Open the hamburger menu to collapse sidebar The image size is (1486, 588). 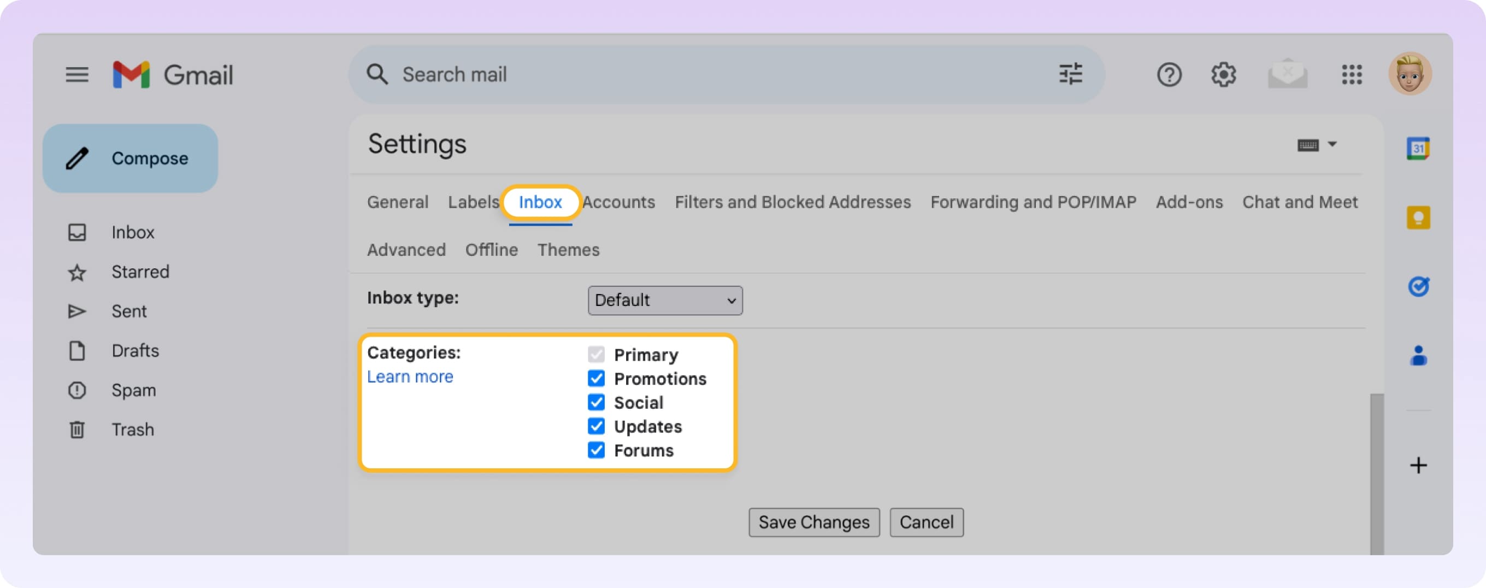point(76,74)
